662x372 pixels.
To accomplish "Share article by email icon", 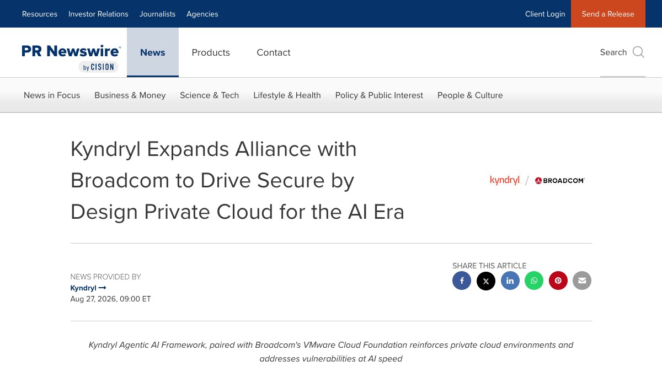I will point(582,281).
